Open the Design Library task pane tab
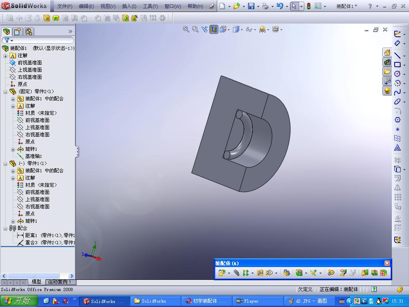The width and height of the screenshot is (409, 307). [387, 62]
